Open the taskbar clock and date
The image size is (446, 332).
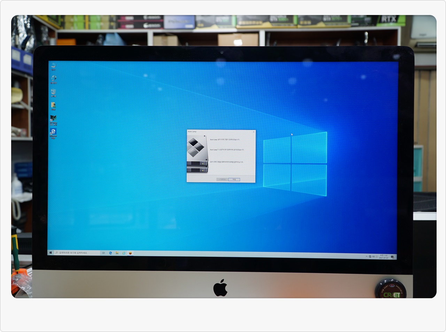pyautogui.click(x=384, y=256)
